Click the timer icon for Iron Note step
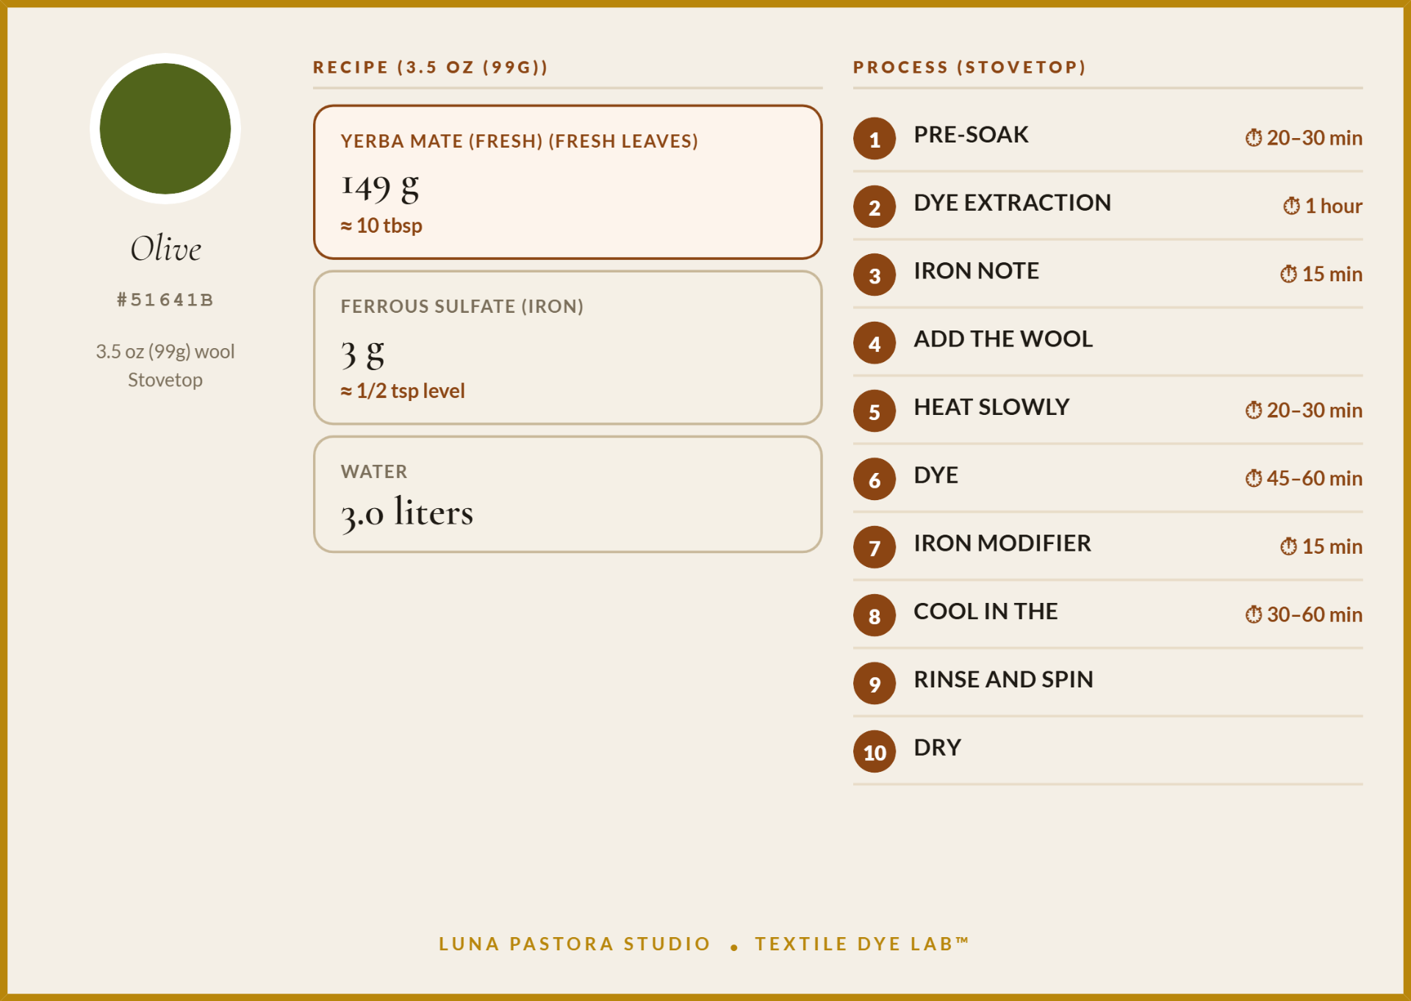The height and width of the screenshot is (1001, 1411). click(x=1289, y=274)
